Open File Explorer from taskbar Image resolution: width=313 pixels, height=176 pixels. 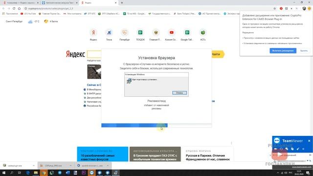point(36,173)
